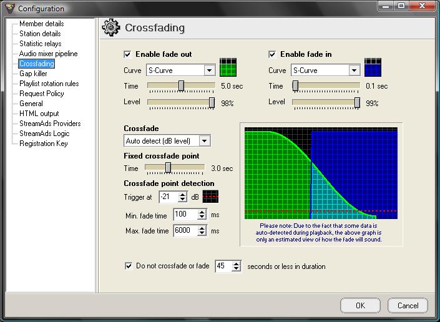Click the 45 seconds duration field
This screenshot has height=322, width=440.
(x=223, y=266)
